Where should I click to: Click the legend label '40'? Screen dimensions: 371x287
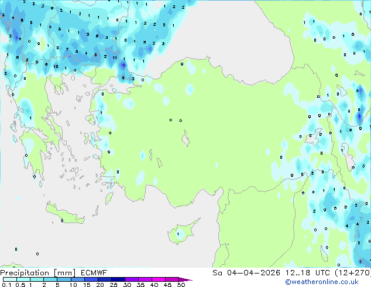click(154, 285)
